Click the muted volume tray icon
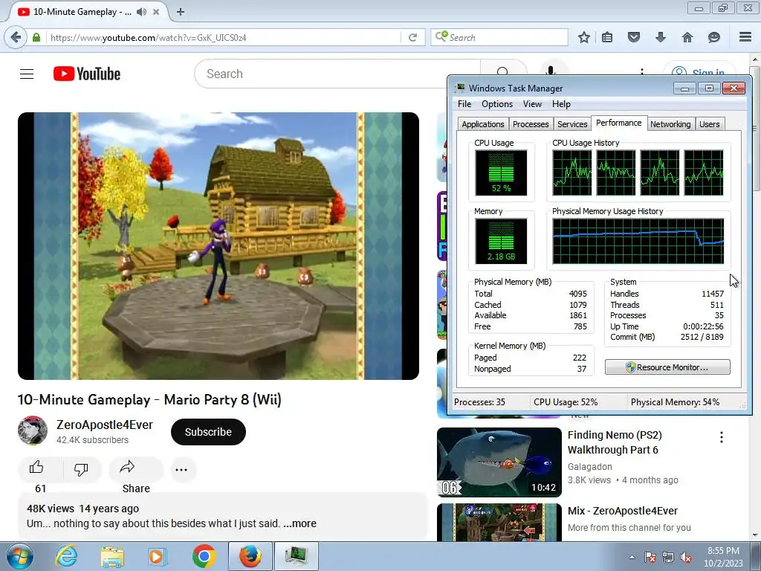 686,557
